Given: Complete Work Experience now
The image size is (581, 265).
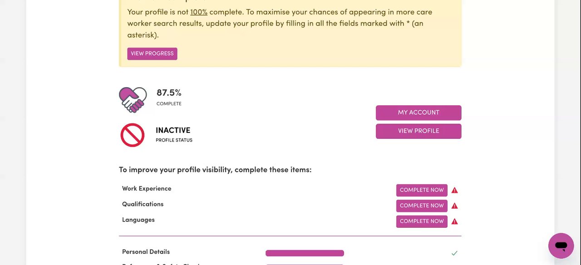Looking at the screenshot, I should 422,190.
